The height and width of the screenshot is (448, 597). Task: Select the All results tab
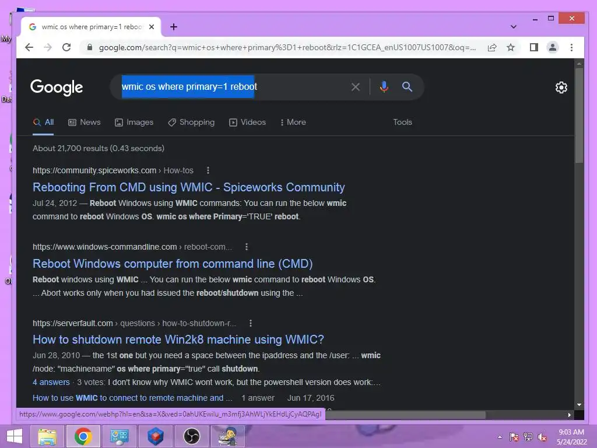pyautogui.click(x=43, y=123)
